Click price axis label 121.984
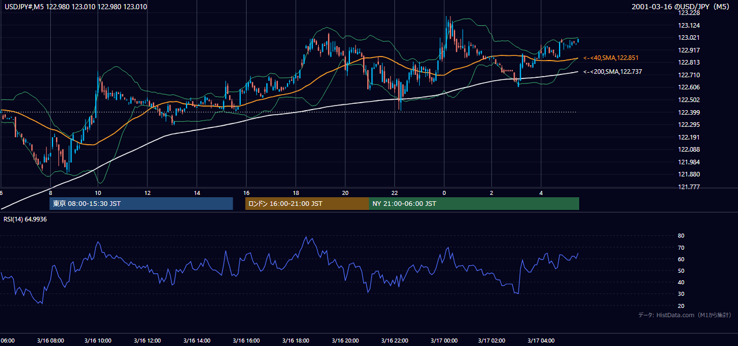738x346 pixels. pos(689,162)
